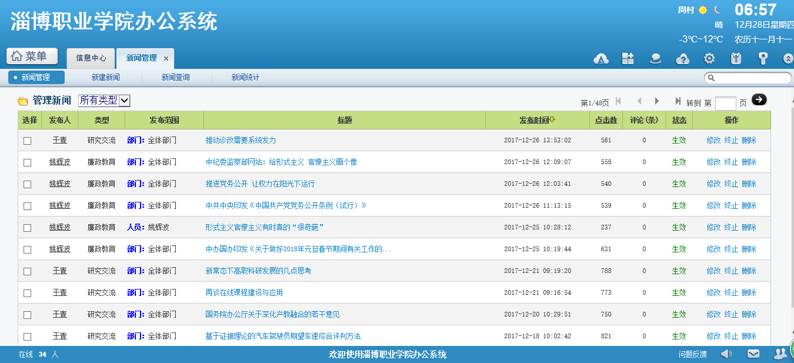Click 删除 link for 新常态下高职科研发展 row
Viewport: 794px width, 363px height.
pyautogui.click(x=749, y=271)
